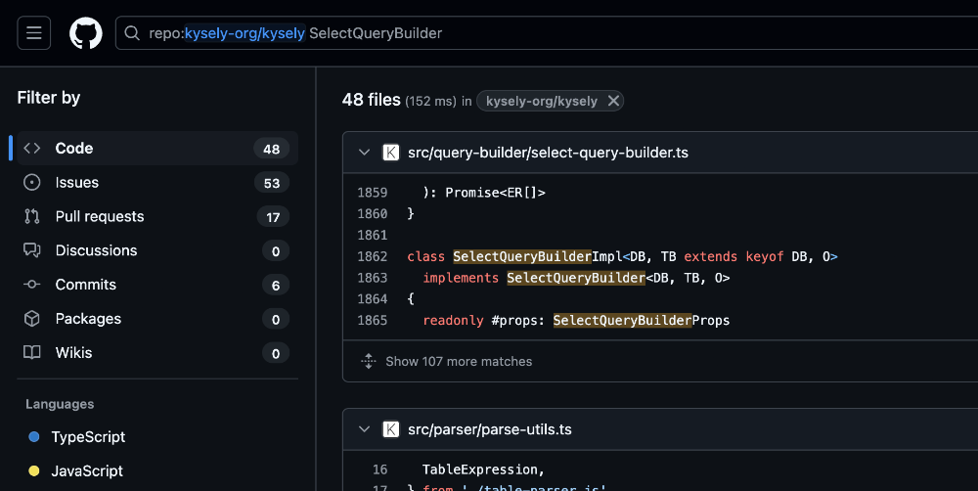Remove the kysely-org/kysely repo filter
The width and height of the screenshot is (978, 491).
(x=613, y=101)
